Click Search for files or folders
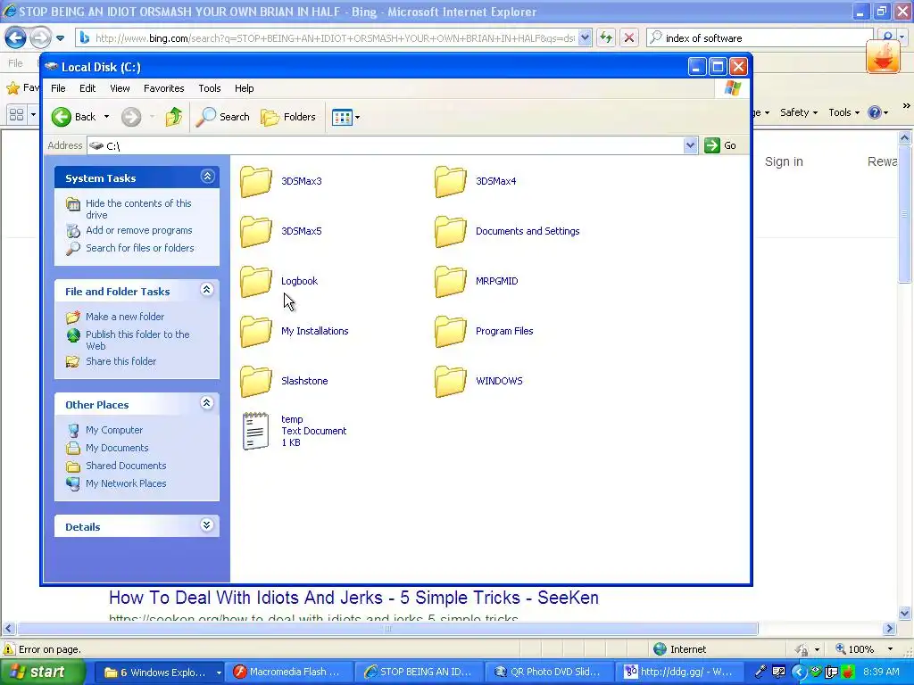Image resolution: width=914 pixels, height=685 pixels. pyautogui.click(x=140, y=248)
